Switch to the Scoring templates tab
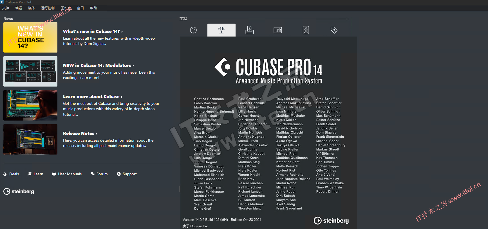Image resolution: width=488 pixels, height=229 pixels. (x=250, y=30)
